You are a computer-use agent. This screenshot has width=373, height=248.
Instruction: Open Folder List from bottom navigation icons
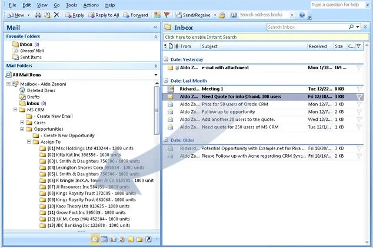click(x=139, y=239)
